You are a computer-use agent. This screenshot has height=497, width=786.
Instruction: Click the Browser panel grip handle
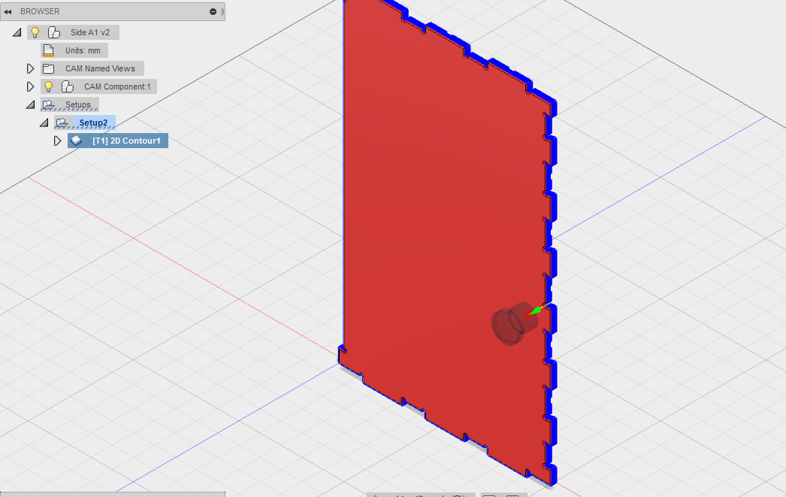(x=222, y=11)
